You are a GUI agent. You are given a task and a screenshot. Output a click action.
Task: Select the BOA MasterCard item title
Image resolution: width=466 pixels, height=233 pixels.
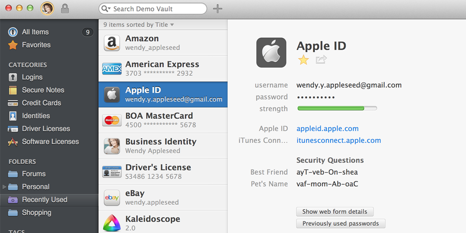(159, 116)
